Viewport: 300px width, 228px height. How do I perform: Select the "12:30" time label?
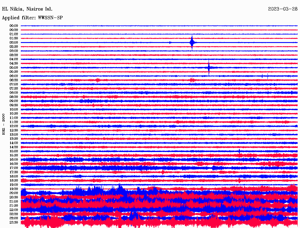pos(13,130)
